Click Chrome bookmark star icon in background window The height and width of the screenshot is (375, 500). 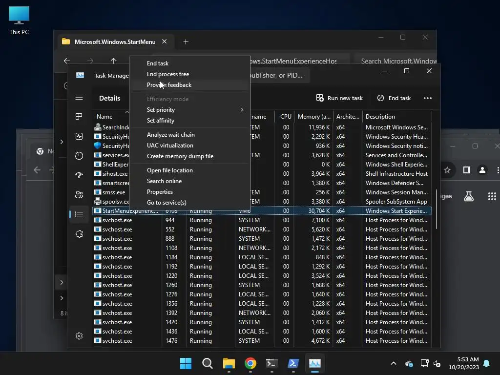[x=447, y=170]
